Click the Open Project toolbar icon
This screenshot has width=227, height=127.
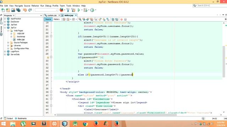pos(13,10)
